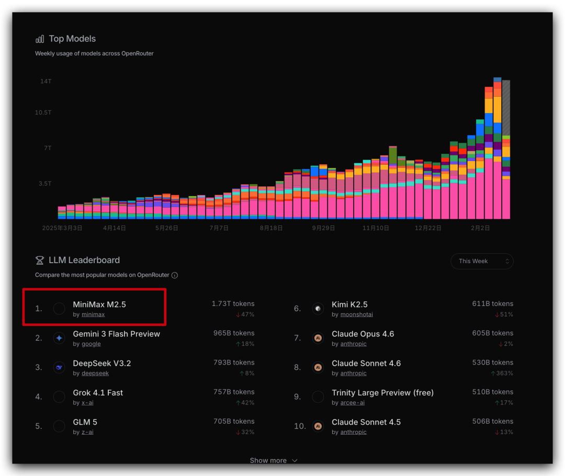Open the Grok 4.1 Fast model page
The image size is (565, 476).
pos(98,393)
